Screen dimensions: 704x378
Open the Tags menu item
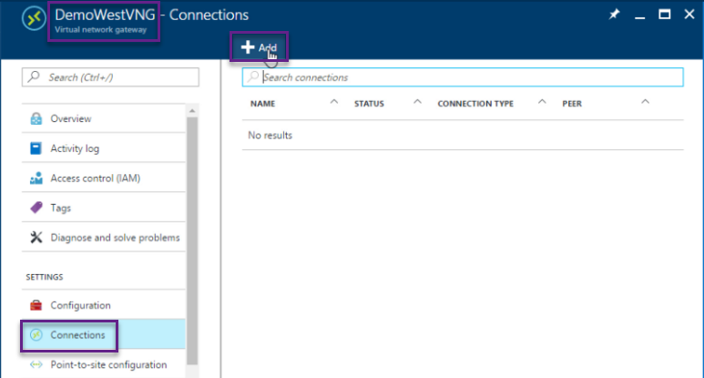(x=61, y=208)
